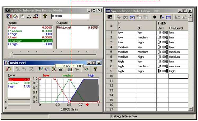Click the y coordinate field in RiskLevel window
Viewport: 198px width, 121px height.
(x=19, y=107)
